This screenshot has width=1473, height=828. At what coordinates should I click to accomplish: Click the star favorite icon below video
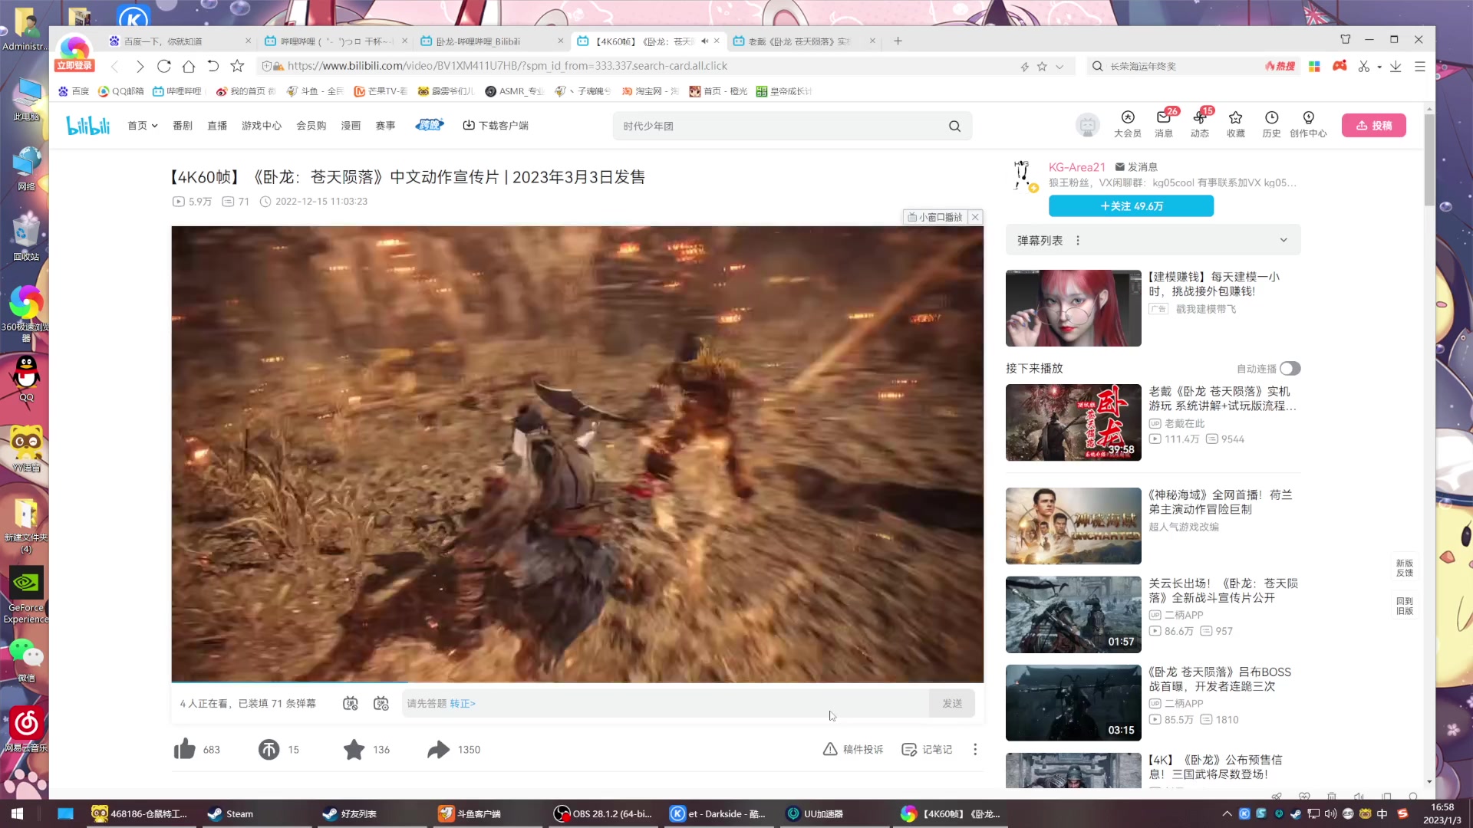pos(354,749)
